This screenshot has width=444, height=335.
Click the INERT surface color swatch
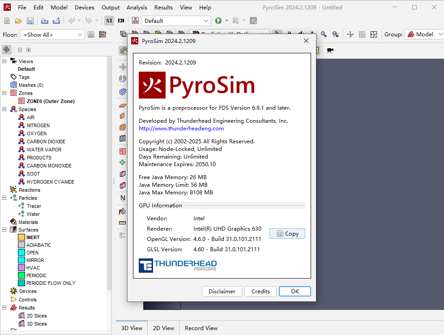[21, 237]
